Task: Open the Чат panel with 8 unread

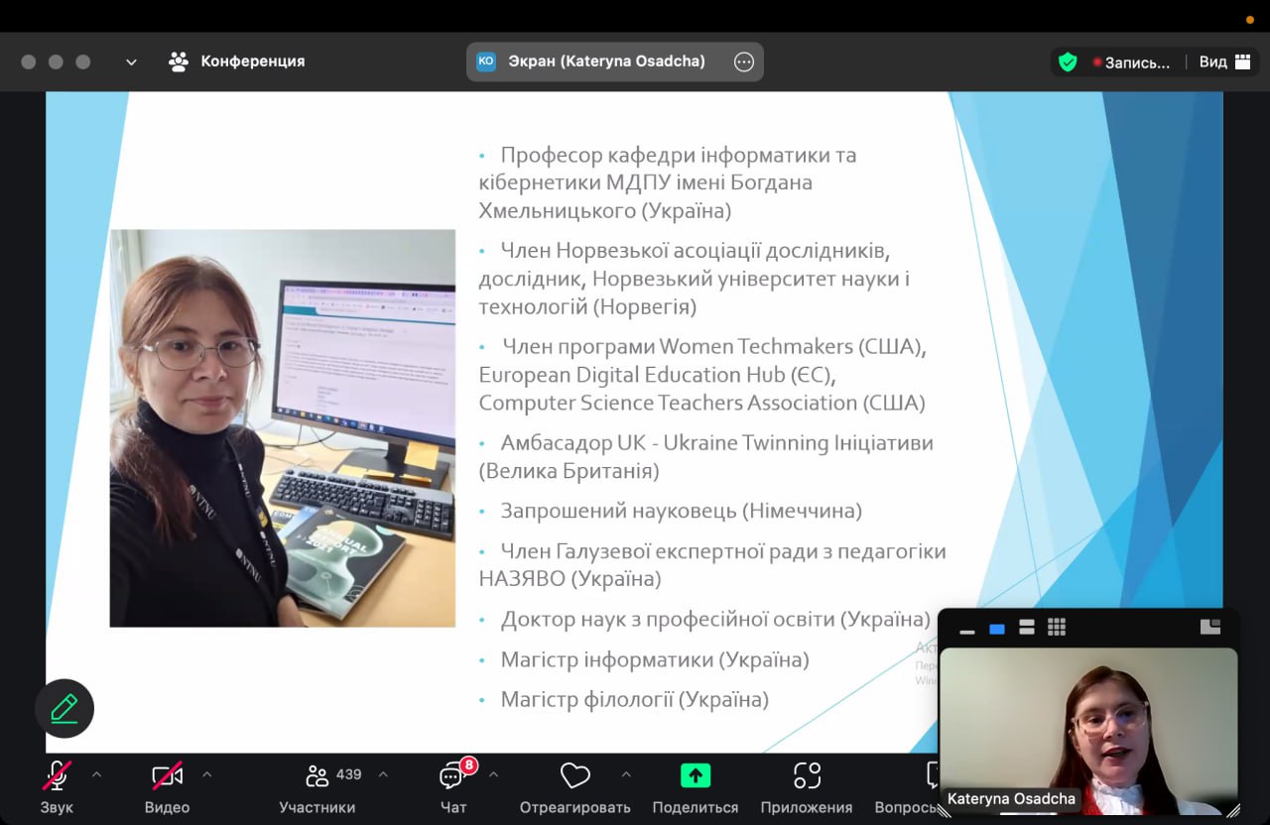Action: click(453, 775)
